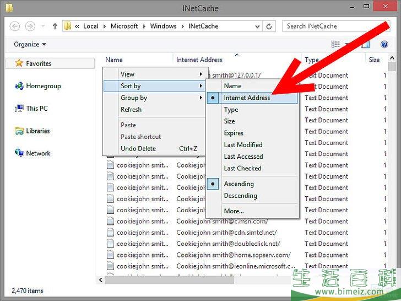Viewport: 401px width, 301px height.
Task: Sort by Expires option
Action: [x=252, y=133]
